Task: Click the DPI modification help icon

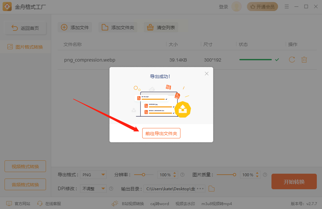Action: pos(111,189)
